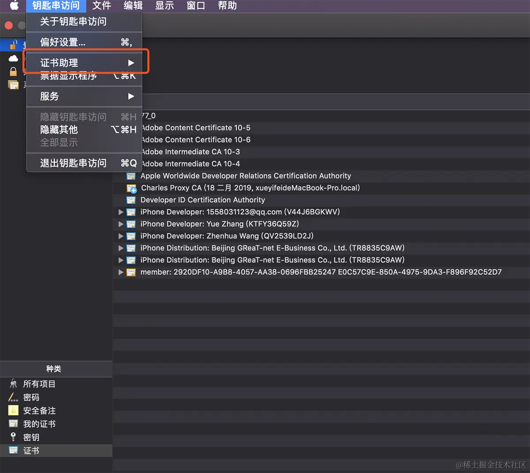Click the 密钥 key icon in categories
Image resolution: width=530 pixels, height=473 pixels.
(x=13, y=437)
